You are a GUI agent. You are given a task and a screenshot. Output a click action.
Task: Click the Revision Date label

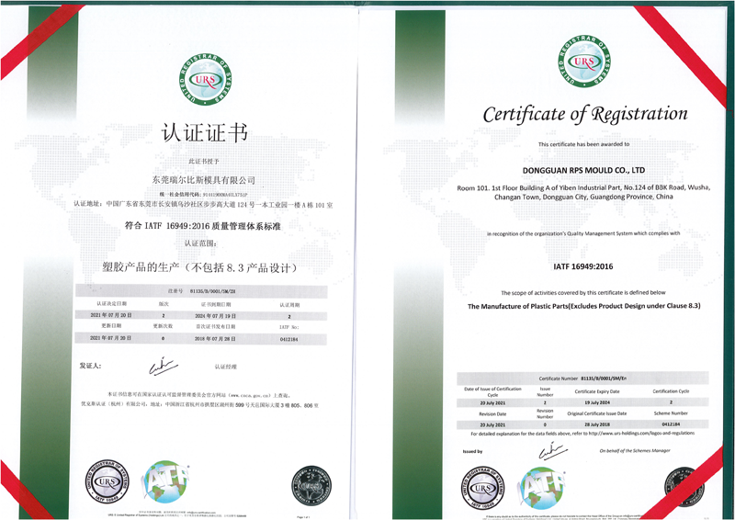tap(492, 414)
